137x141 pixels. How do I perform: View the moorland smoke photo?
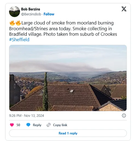[68, 78]
